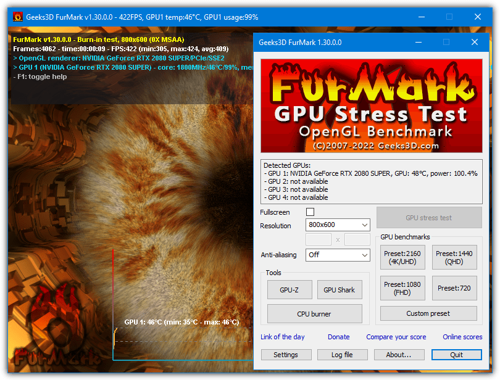
Task: Click the custom width input field
Action: [319, 239]
